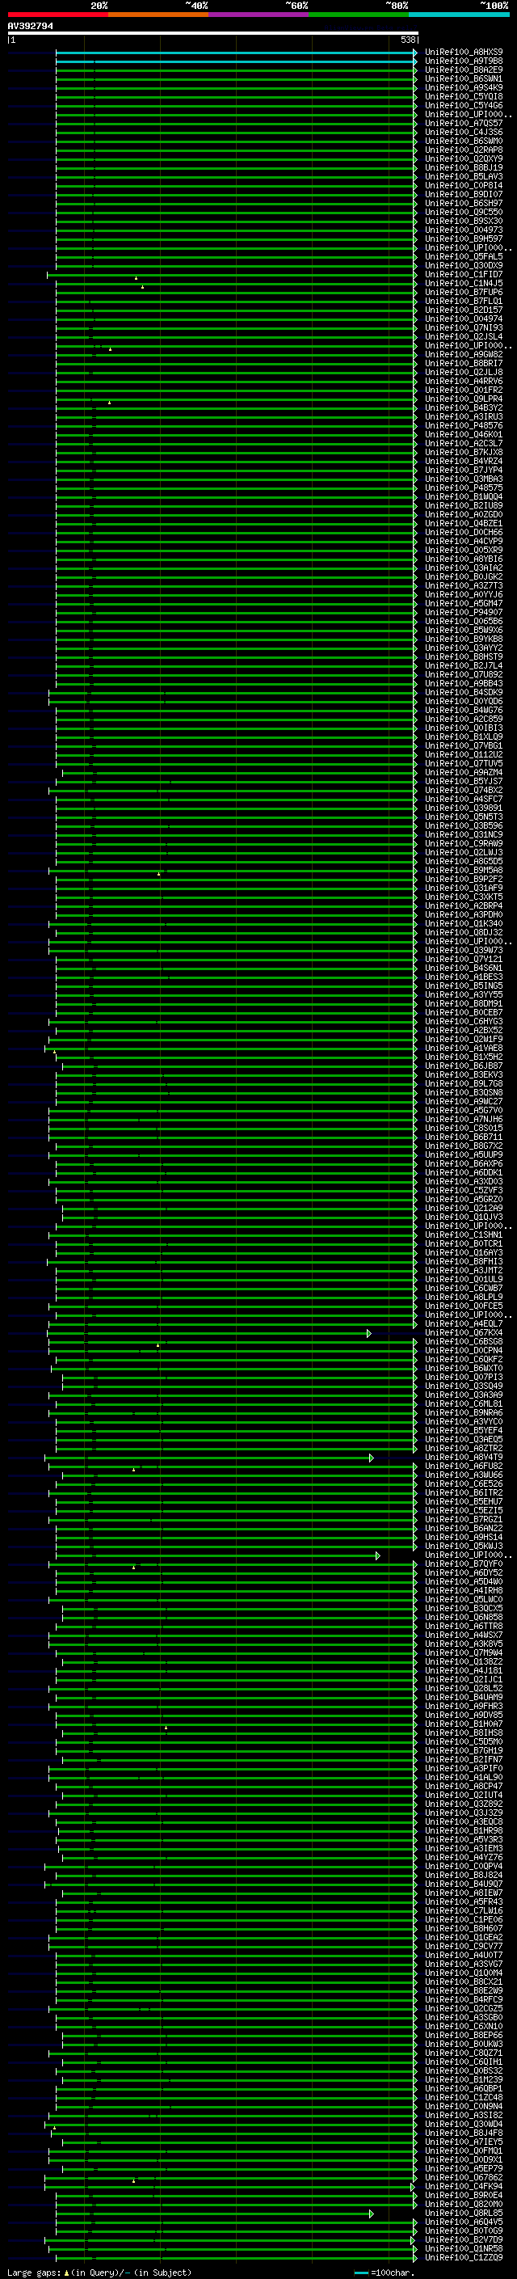The width and height of the screenshot is (517, 2279).
Task: Open hit UniRef100_B8A2E9
Action: point(464,70)
